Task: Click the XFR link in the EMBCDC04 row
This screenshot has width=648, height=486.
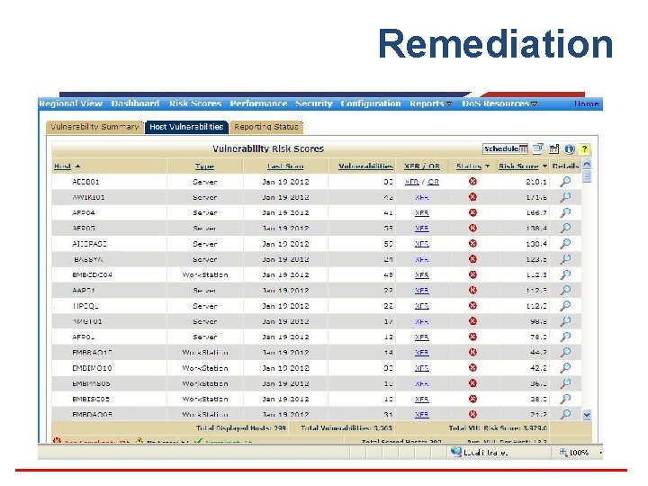Action: [x=421, y=275]
